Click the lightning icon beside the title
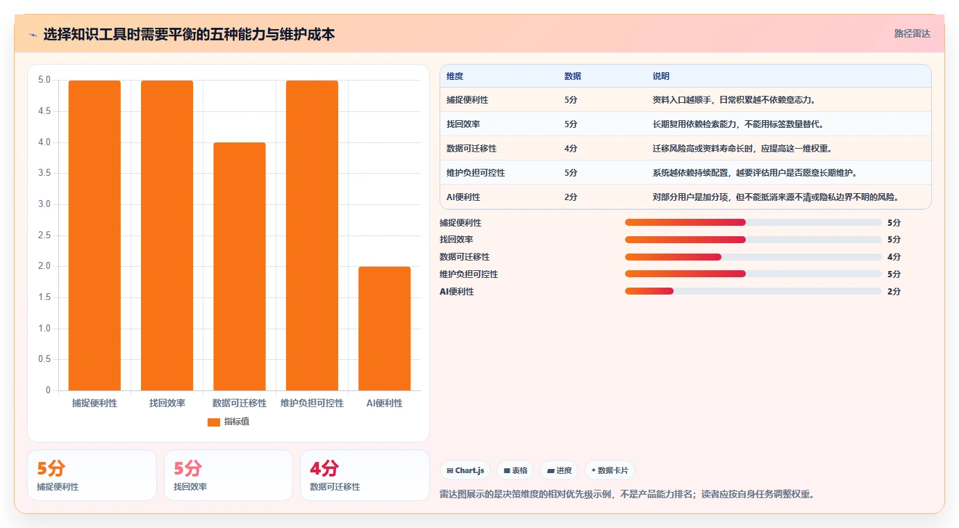This screenshot has width=959, height=528. tap(33, 35)
